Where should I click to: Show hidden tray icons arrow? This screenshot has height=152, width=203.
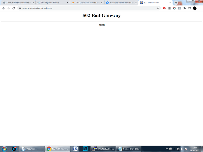point(174,149)
